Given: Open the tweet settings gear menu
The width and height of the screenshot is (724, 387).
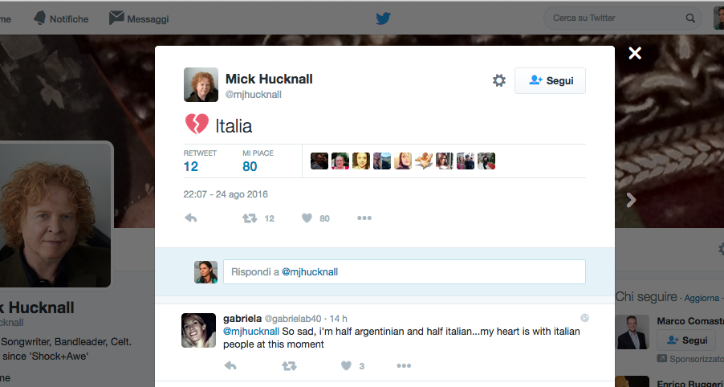Looking at the screenshot, I should click(498, 80).
